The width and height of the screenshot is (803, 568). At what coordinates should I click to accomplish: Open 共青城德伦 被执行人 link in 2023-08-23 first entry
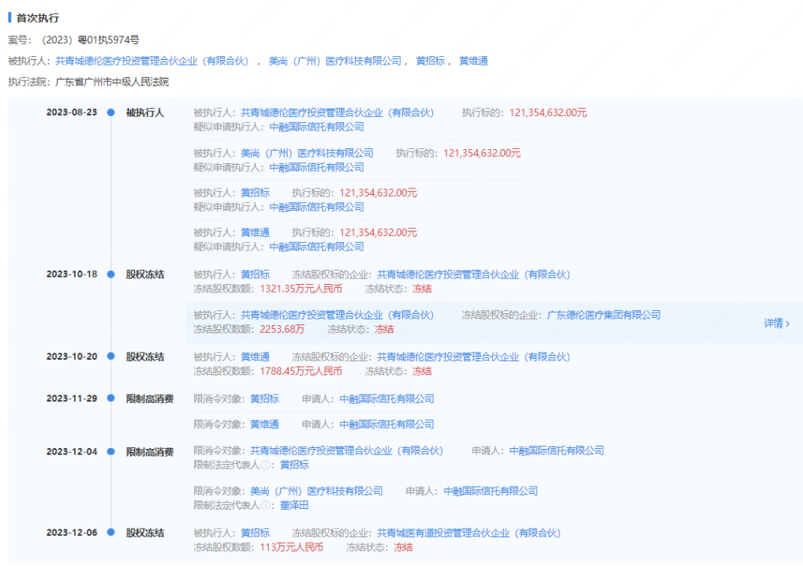coord(338,113)
